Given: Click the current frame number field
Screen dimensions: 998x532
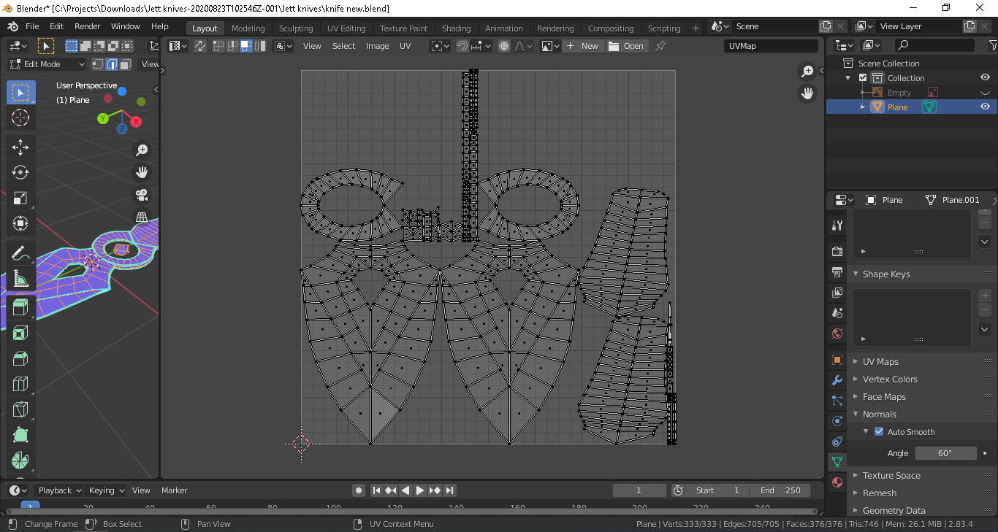Looking at the screenshot, I should click(639, 490).
